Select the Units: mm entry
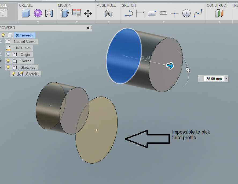The width and height of the screenshot is (238, 184). click(x=23, y=48)
